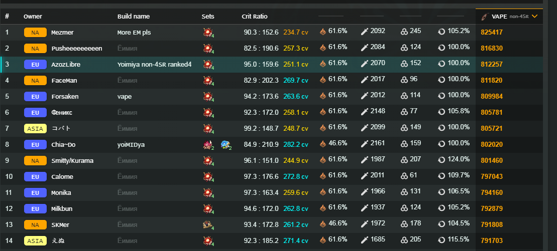The width and height of the screenshot is (557, 251).
Task: Click the blue second set icon for Chia~Do
Action: (x=226, y=145)
